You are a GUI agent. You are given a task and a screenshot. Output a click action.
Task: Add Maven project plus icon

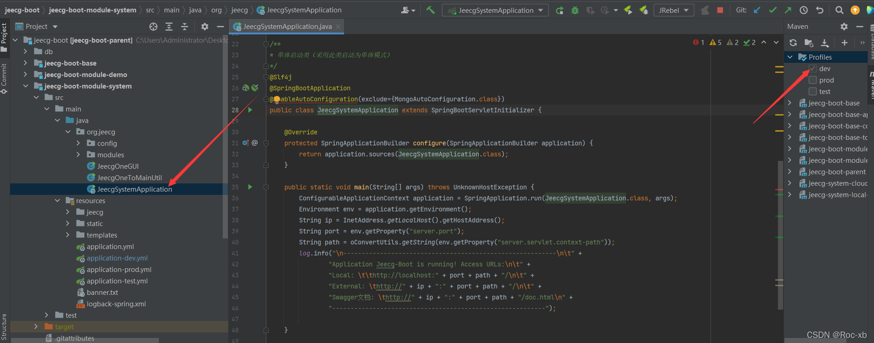coord(844,43)
